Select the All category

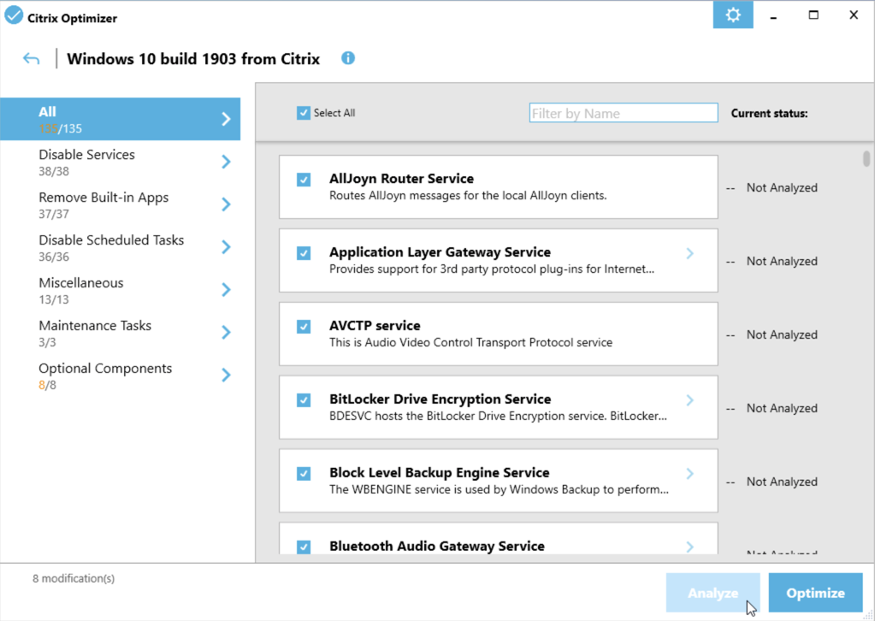click(x=120, y=119)
